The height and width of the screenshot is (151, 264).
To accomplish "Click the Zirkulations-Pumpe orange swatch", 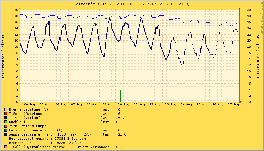I will coord(6,126).
